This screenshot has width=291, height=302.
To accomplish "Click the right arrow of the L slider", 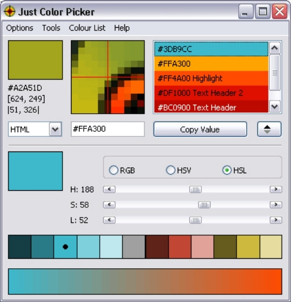I will [276, 220].
